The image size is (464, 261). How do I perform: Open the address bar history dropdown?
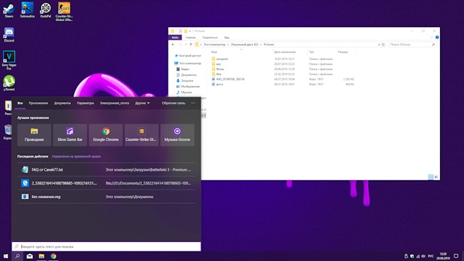click(379, 44)
